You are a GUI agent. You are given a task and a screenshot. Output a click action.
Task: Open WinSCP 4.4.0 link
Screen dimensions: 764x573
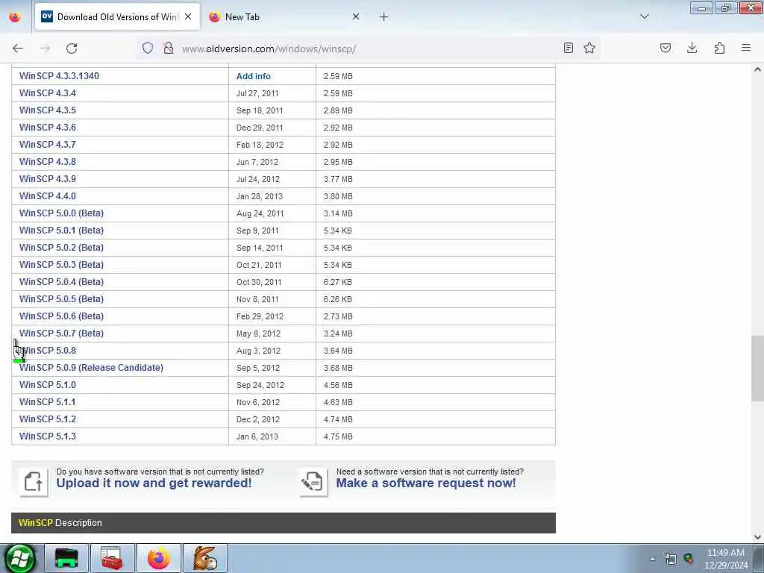pos(47,196)
